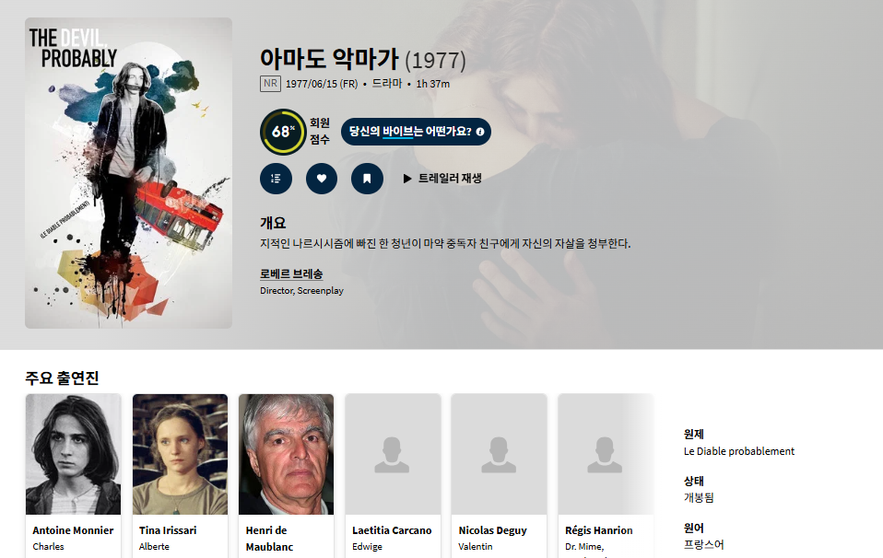
Task: Play trailer triangle icon
Action: [407, 179]
